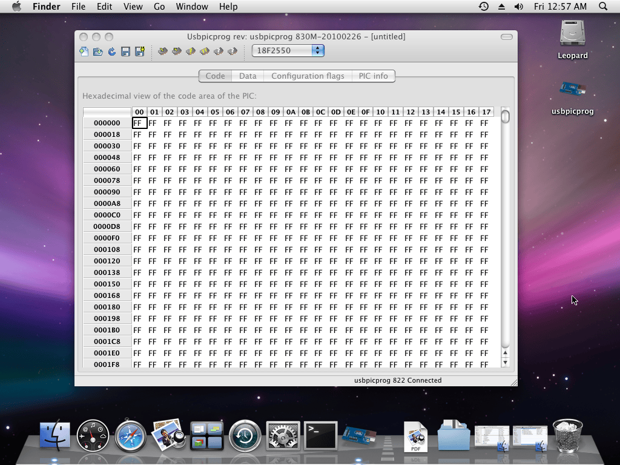Open the PDF document in the Dock
Image resolution: width=620 pixels, height=465 pixels.
[415, 437]
